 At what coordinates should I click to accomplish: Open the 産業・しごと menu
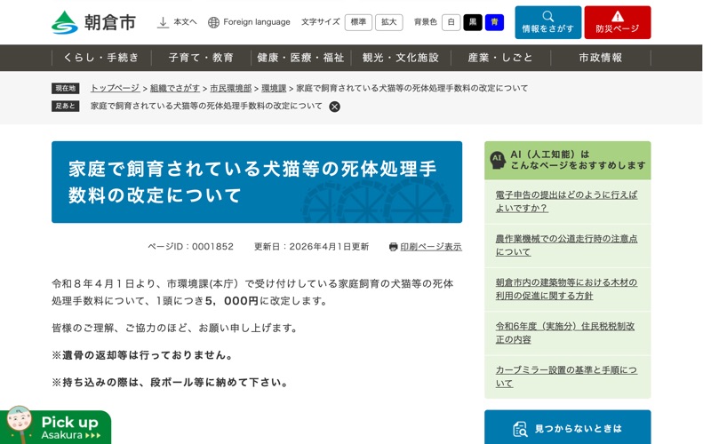(500, 58)
